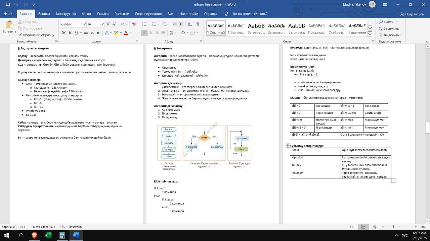Open the Файл tab
The image size is (430, 241).
click(x=8, y=14)
